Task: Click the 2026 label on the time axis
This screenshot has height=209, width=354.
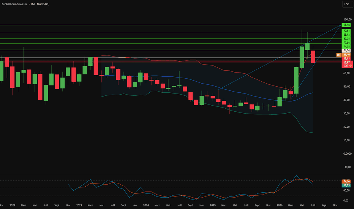Action: click(x=280, y=205)
